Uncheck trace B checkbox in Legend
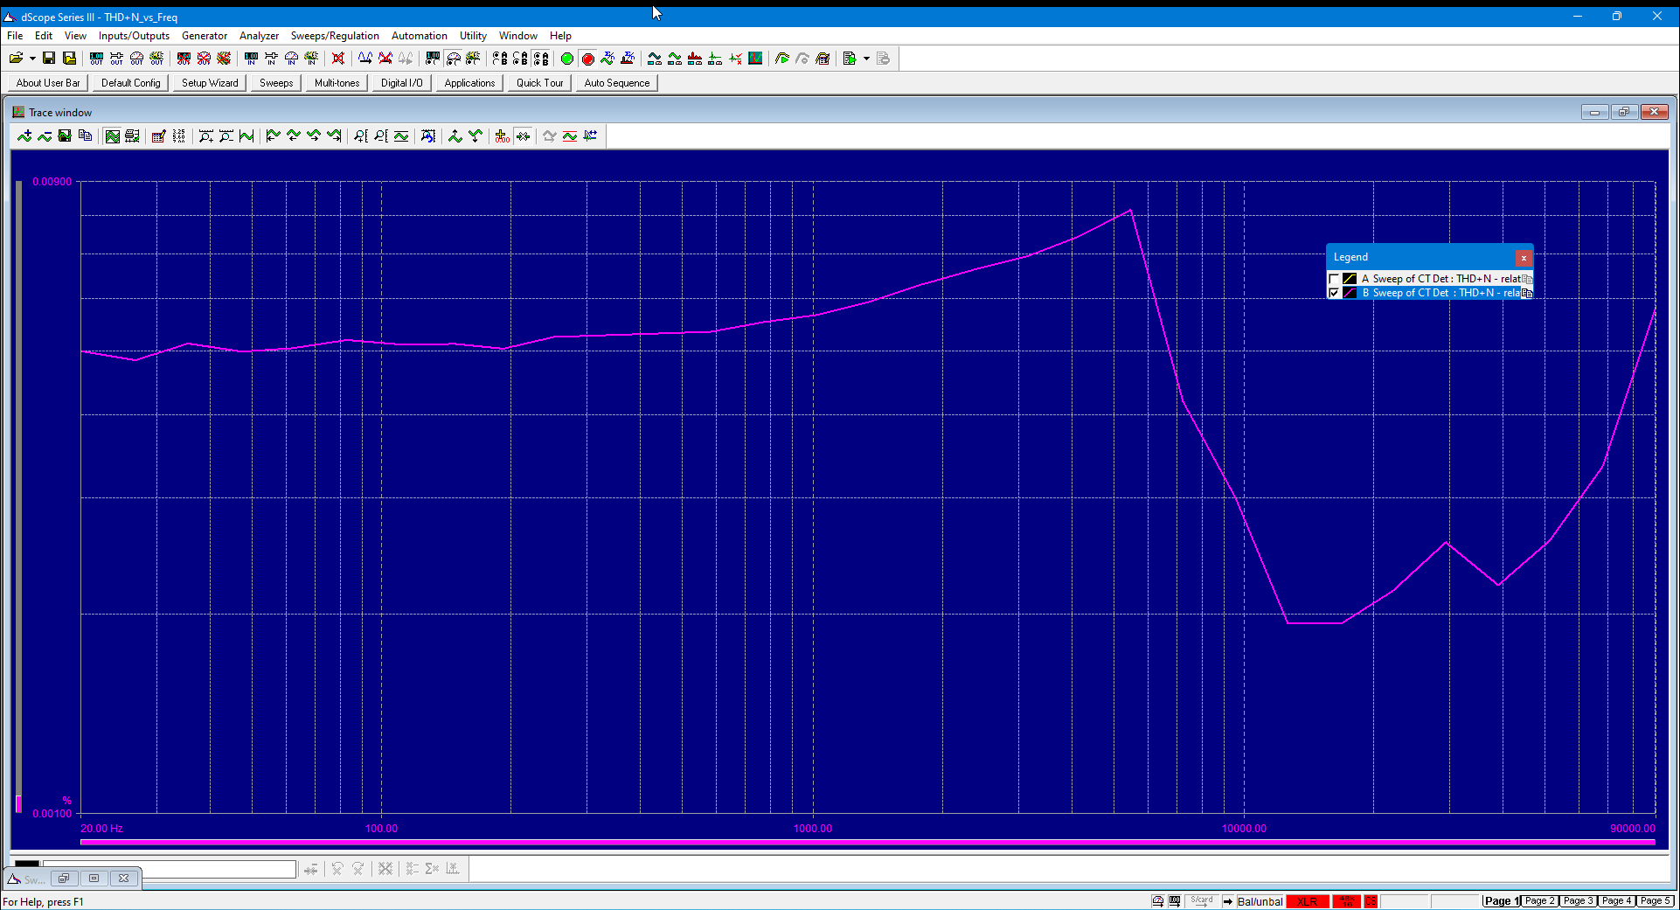Viewport: 1680px width, 910px height. pos(1334,293)
